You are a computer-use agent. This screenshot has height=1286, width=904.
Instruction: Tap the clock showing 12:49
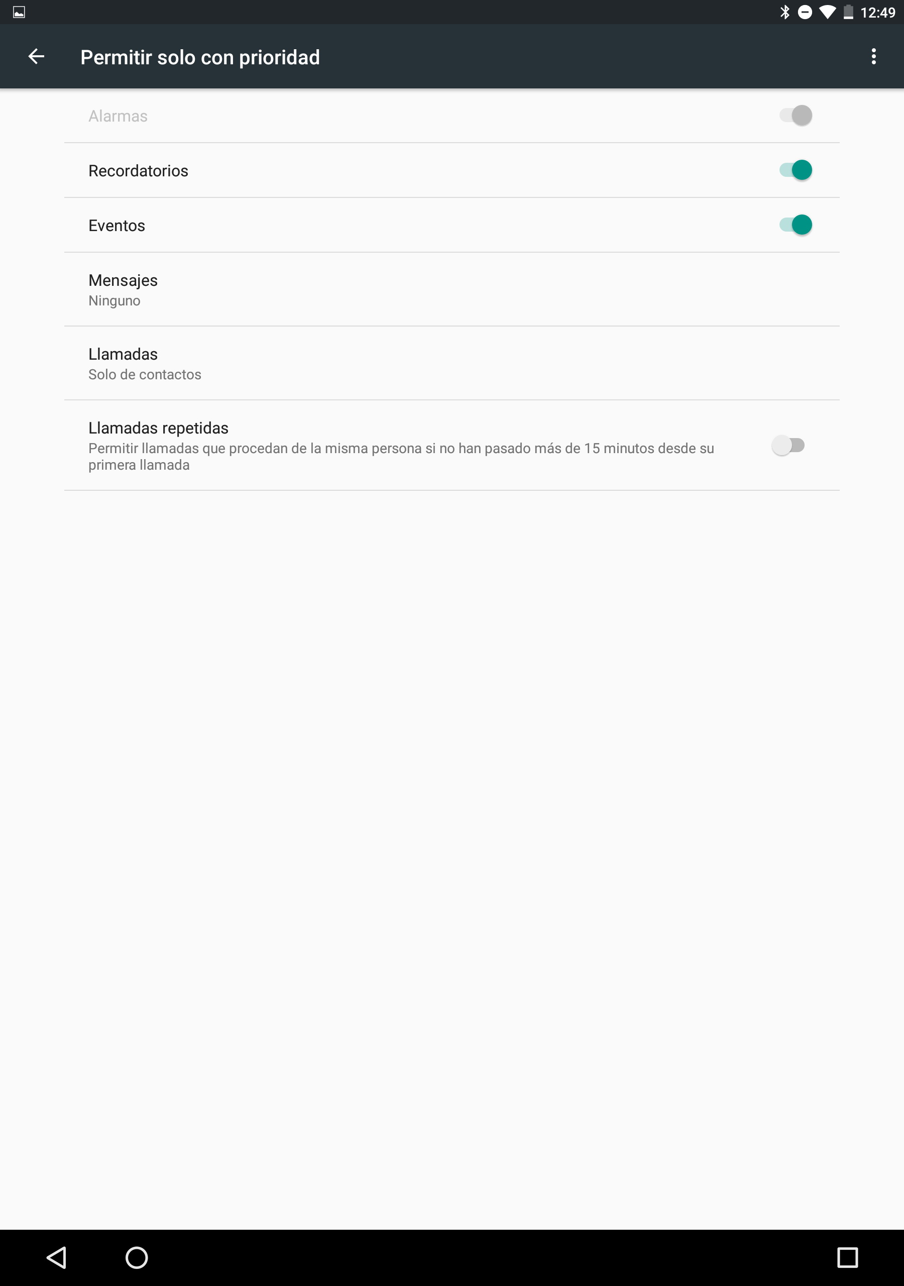point(878,13)
